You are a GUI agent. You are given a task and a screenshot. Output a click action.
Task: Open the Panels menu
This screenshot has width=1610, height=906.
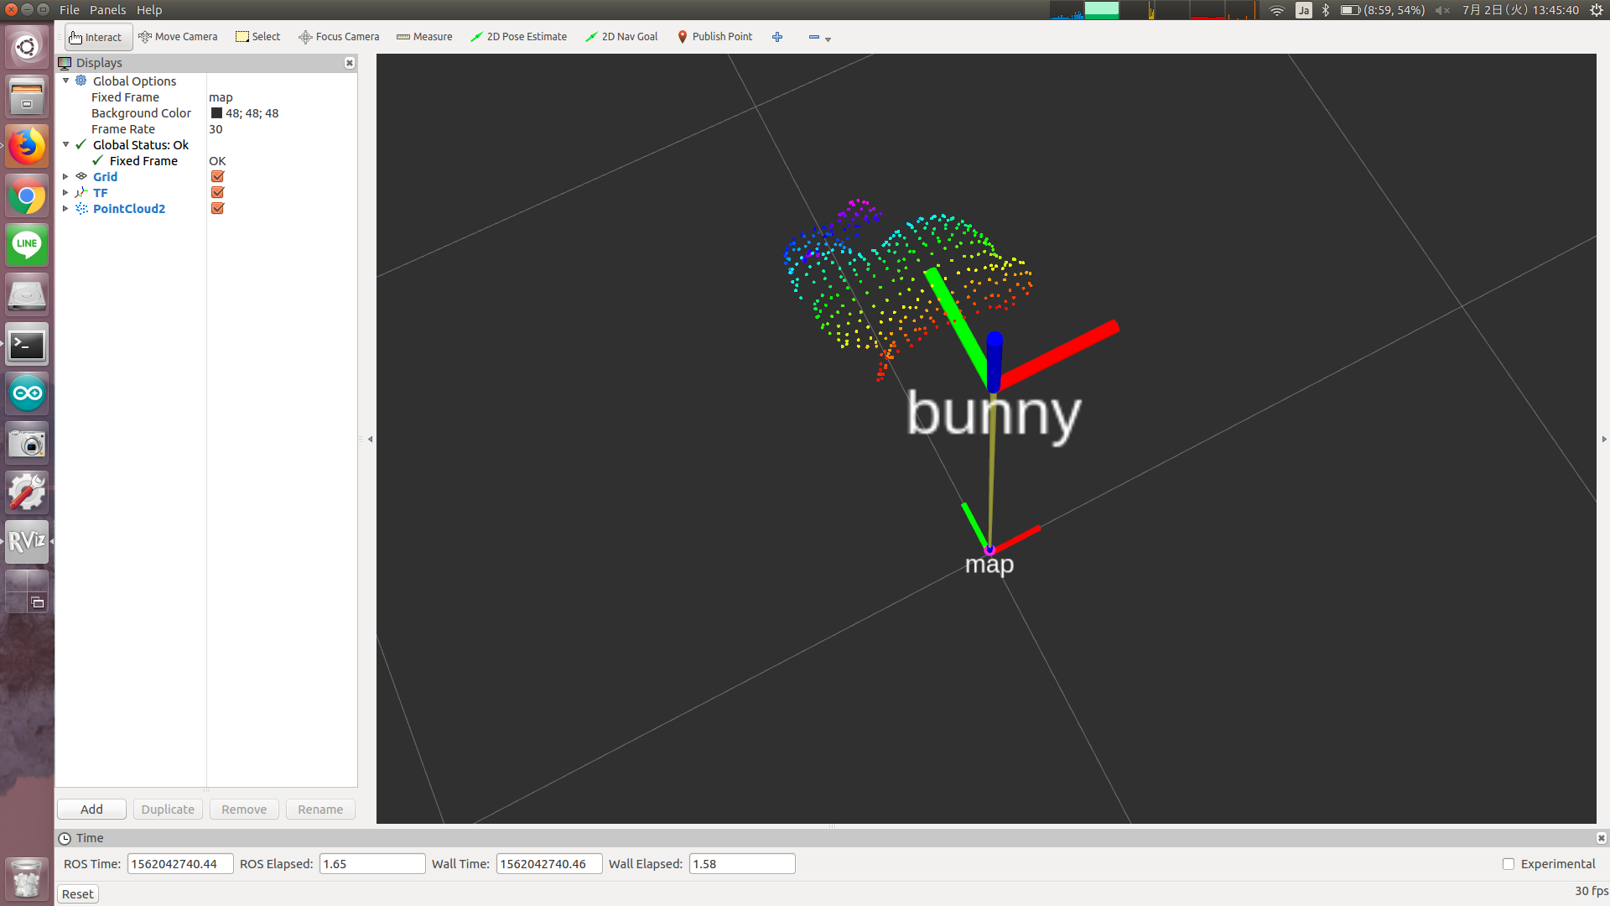pos(107,10)
